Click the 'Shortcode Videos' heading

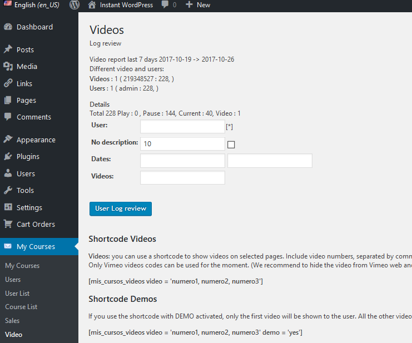tap(122, 239)
